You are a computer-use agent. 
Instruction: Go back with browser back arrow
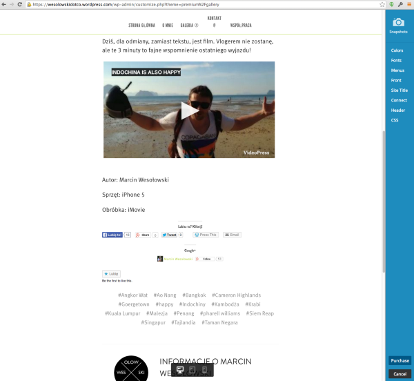click(3, 4)
